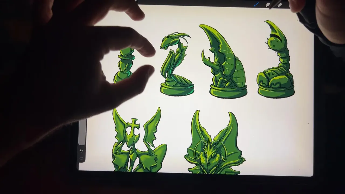
Task: Adjust the opacity slider in left sidebar
Action: tap(82, 132)
